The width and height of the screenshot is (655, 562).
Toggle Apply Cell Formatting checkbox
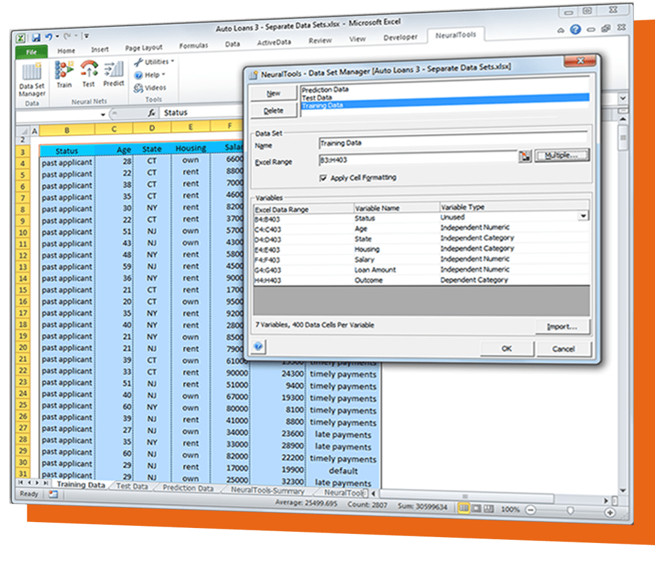[x=323, y=178]
